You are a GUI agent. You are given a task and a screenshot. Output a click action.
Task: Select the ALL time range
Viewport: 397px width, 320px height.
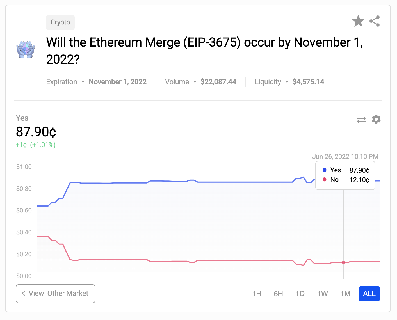pyautogui.click(x=369, y=294)
